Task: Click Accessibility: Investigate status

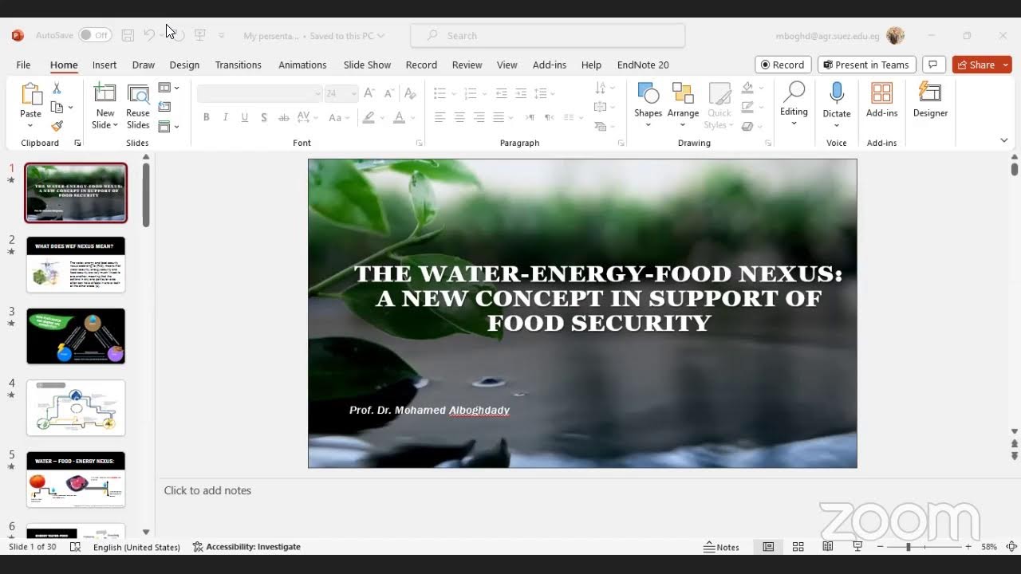Action: [x=246, y=547]
